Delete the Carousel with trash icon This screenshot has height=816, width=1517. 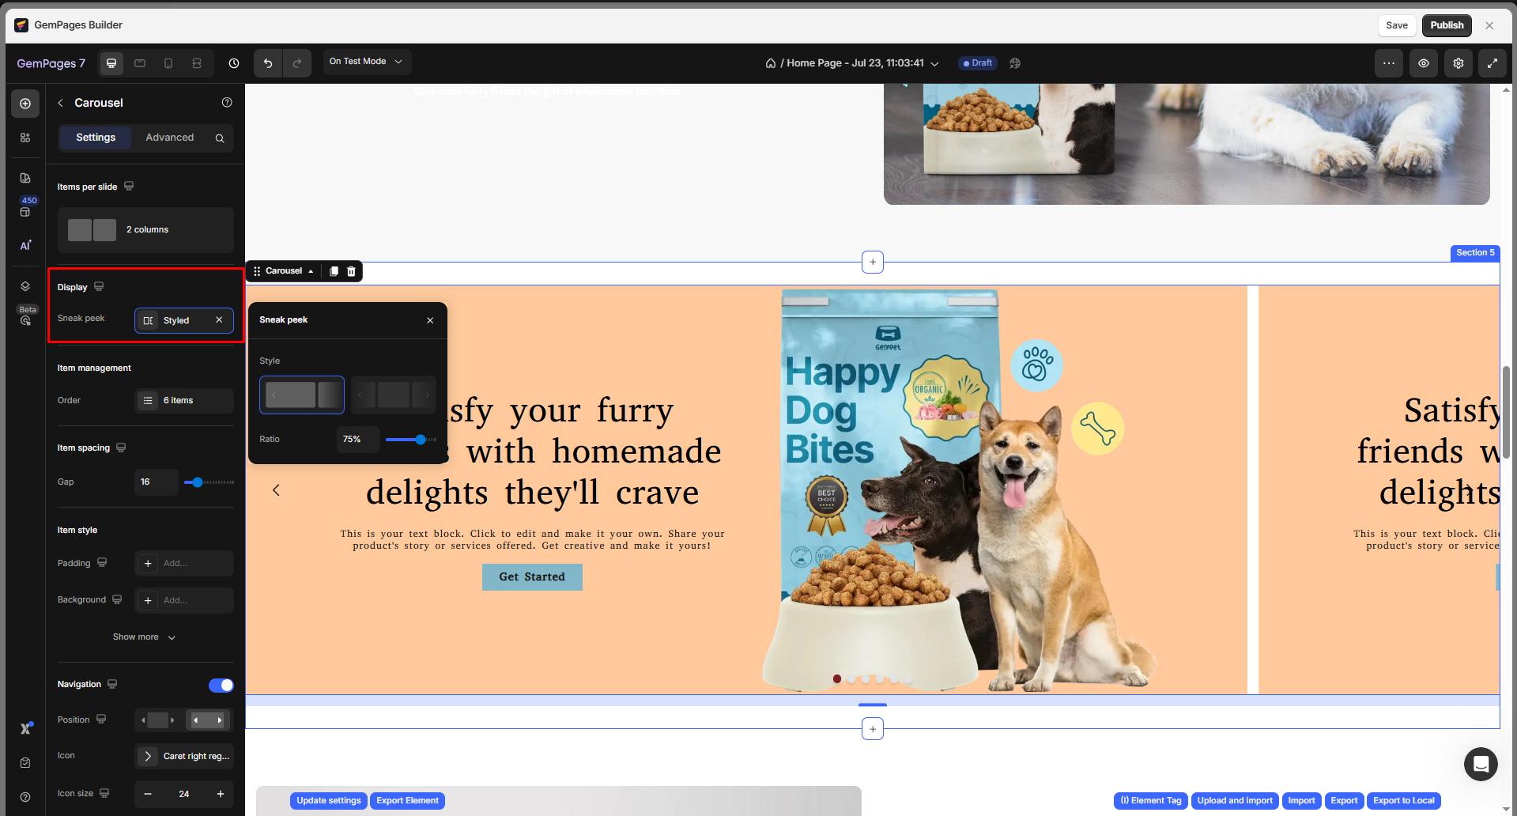tap(352, 271)
